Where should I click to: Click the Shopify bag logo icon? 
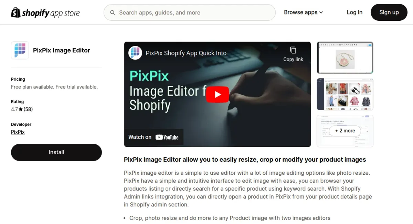pyautogui.click(x=15, y=12)
